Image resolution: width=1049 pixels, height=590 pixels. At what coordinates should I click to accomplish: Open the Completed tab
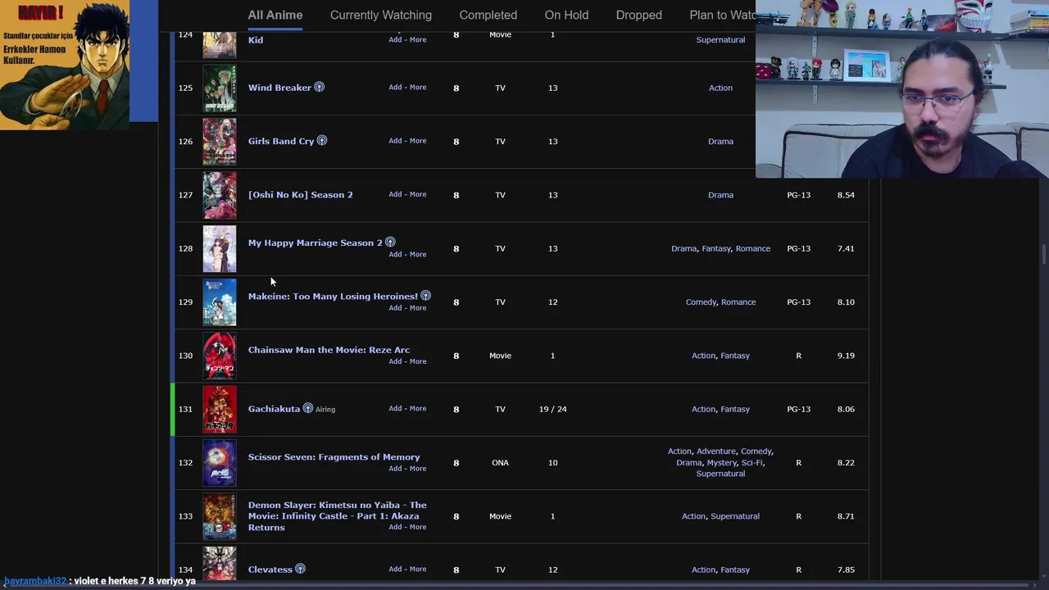pos(488,15)
